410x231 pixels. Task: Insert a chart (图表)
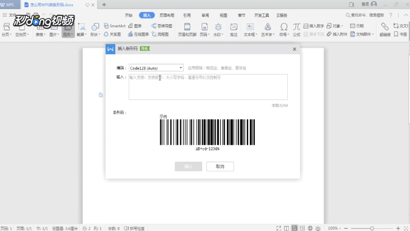135,26
